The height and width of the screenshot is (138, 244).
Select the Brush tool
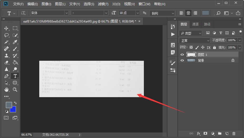[15, 49]
